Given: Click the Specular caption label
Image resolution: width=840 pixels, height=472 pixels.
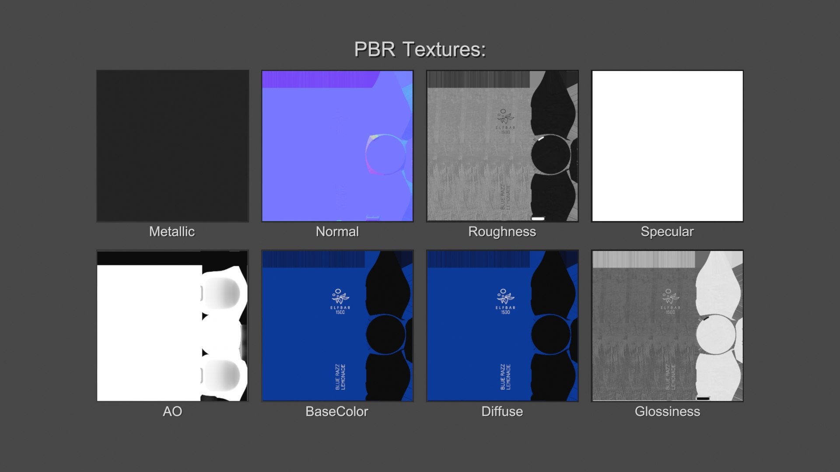Looking at the screenshot, I should point(667,232).
